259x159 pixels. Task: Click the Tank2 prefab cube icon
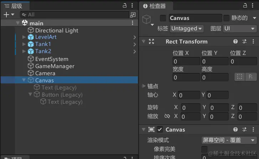pos(31,51)
